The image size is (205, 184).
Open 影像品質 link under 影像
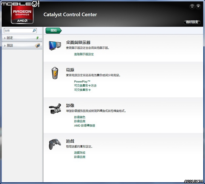80,121
